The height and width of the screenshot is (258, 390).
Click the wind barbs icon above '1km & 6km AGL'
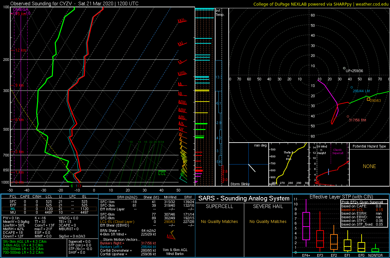pyautogui.click(x=171, y=235)
